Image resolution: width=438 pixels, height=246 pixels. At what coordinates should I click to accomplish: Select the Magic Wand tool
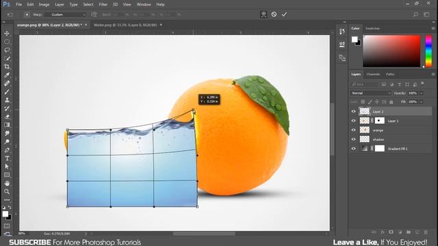click(7, 59)
